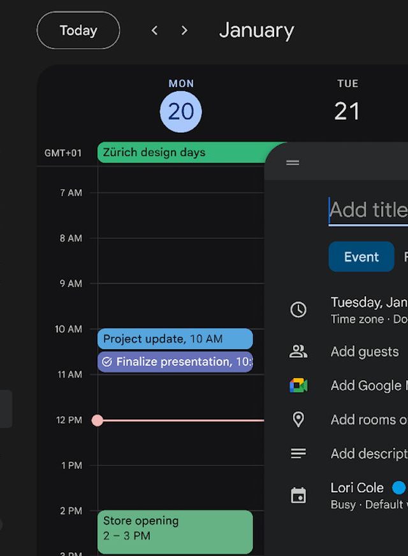Click the calendar icon beside Lori Cole
The image size is (408, 556).
point(298,495)
